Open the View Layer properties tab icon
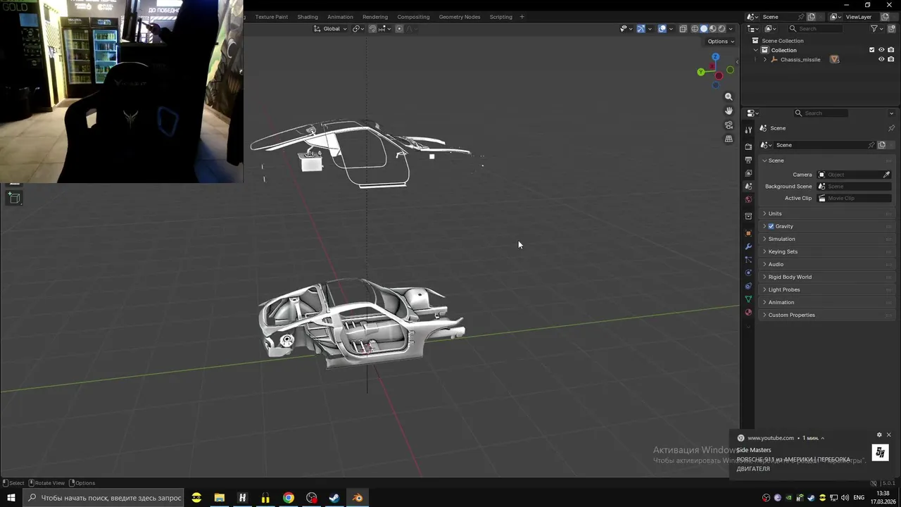Image resolution: width=901 pixels, height=507 pixels. coord(748,173)
